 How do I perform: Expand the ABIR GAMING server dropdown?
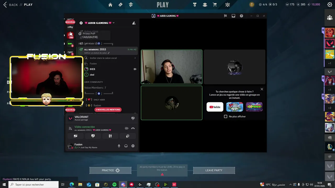113,23
